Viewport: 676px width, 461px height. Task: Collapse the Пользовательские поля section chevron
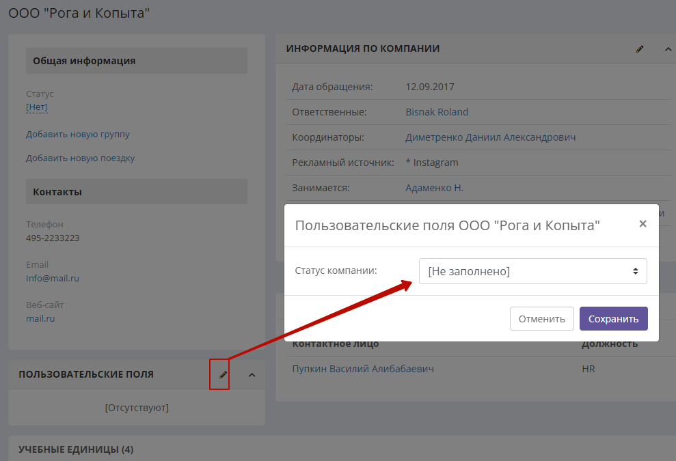click(x=252, y=375)
